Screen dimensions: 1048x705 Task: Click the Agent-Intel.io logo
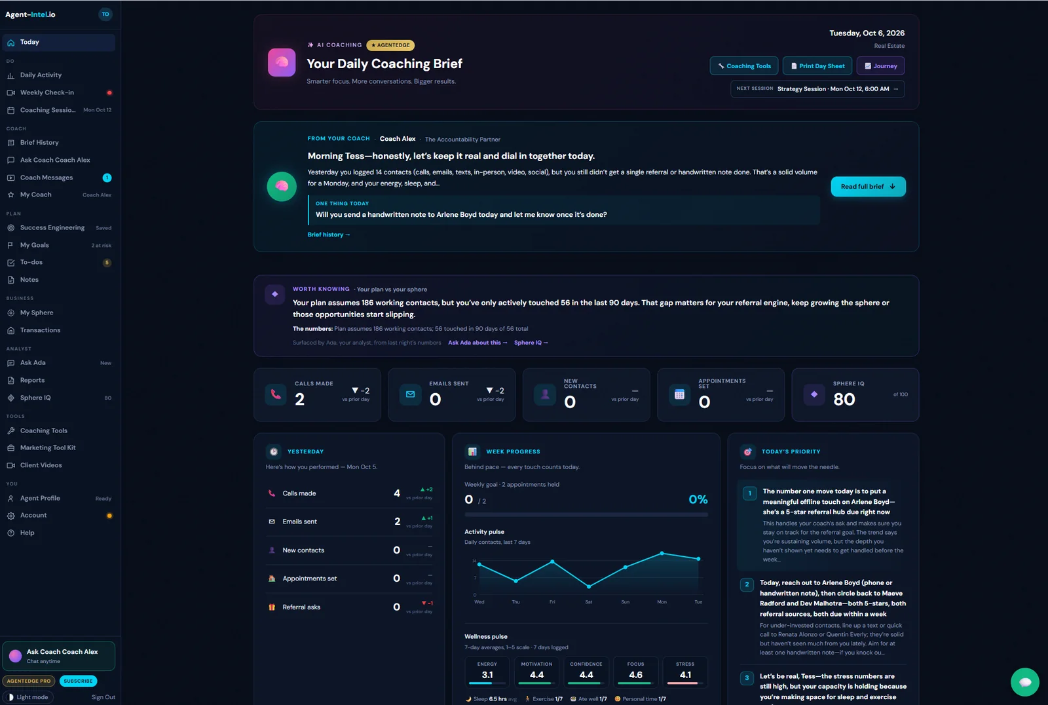coord(30,14)
